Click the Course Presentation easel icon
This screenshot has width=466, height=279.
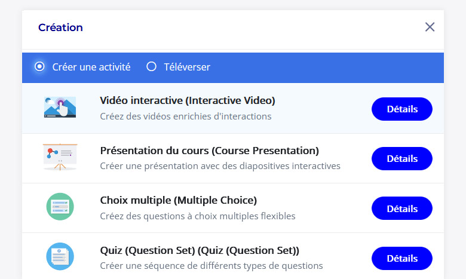60,157
